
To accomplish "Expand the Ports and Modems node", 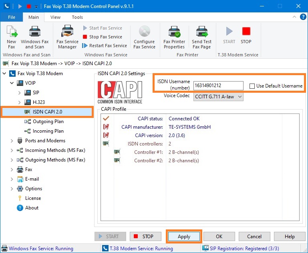I will (x=12, y=141).
